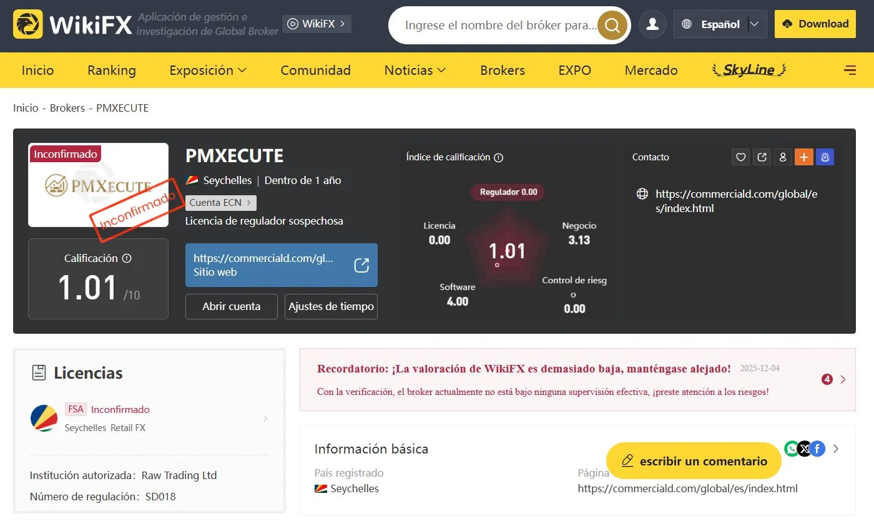Click the Control de riesgo 0.00 score
Screen dimensions: 874x529
574,294
